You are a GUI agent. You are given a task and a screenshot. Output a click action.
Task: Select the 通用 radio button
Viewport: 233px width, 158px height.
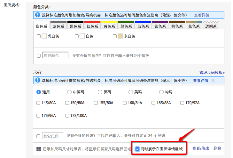[x=39, y=92]
